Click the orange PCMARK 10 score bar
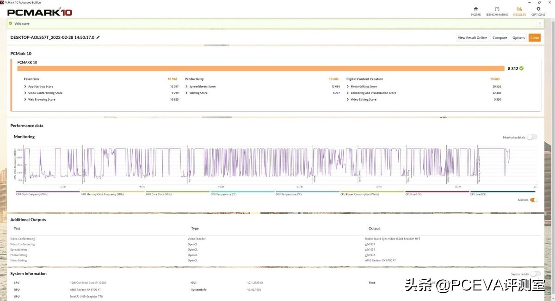Image resolution: width=555 pixels, height=301 pixels. (261, 68)
